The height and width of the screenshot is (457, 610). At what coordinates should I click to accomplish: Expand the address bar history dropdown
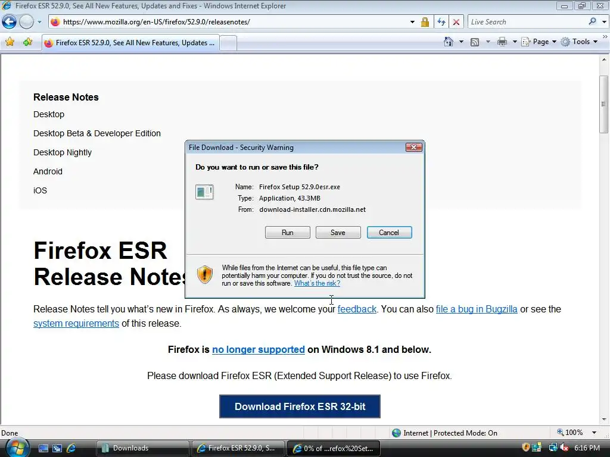click(x=412, y=22)
